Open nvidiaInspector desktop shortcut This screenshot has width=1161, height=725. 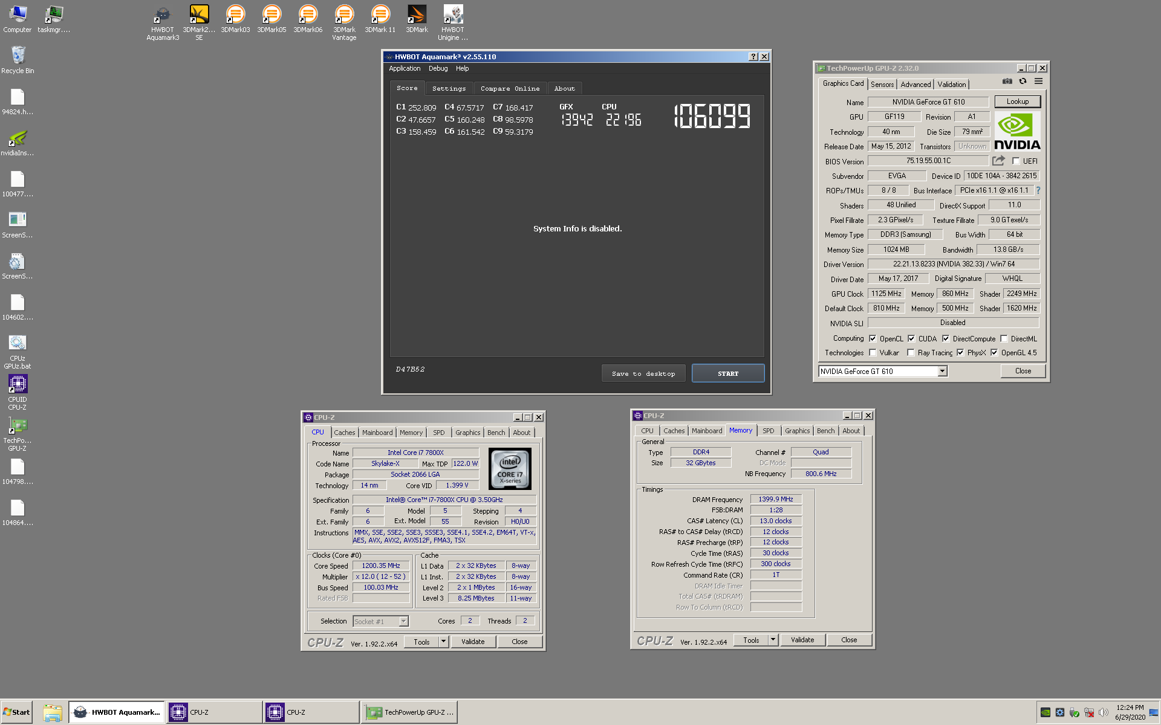[x=18, y=142]
